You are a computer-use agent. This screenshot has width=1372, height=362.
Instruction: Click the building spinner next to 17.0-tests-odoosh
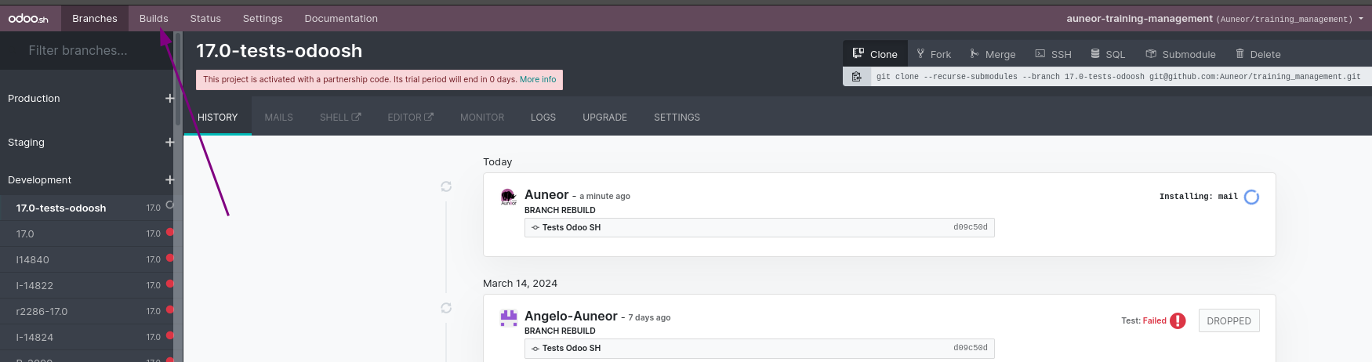169,205
